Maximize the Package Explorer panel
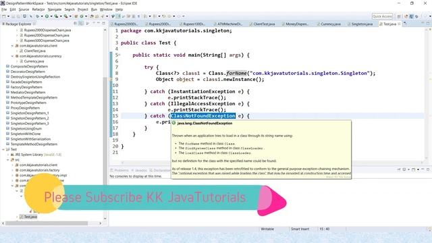 [x=104, y=24]
